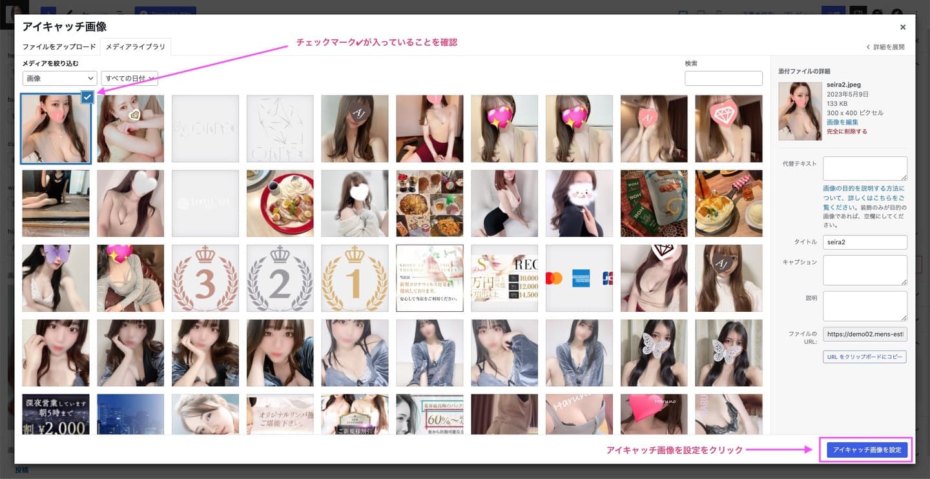Choose the credit card logos thumbnail
This screenshot has width=930, height=479.
click(x=579, y=278)
